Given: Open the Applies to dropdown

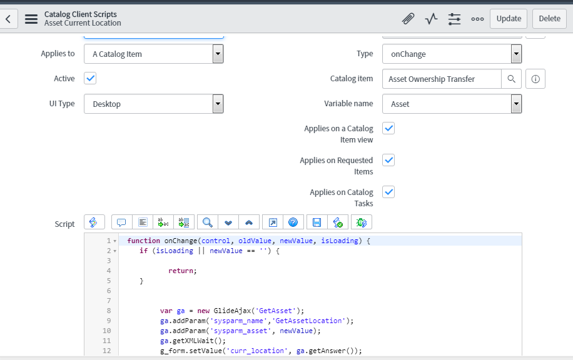Looking at the screenshot, I should 153,54.
